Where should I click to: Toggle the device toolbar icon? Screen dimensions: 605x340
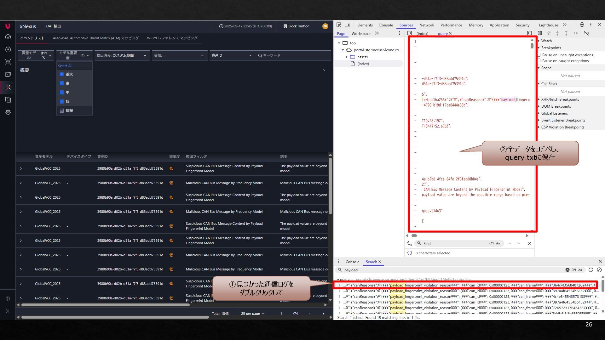pos(348,25)
